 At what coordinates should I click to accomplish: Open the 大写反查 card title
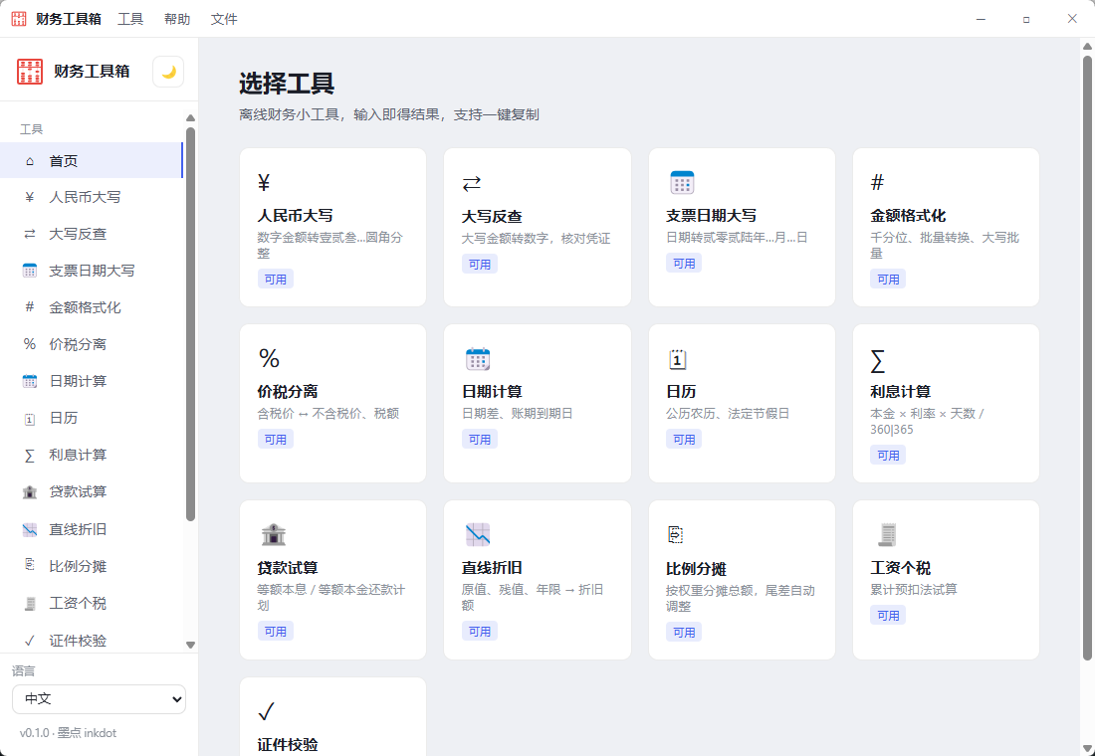tap(492, 217)
